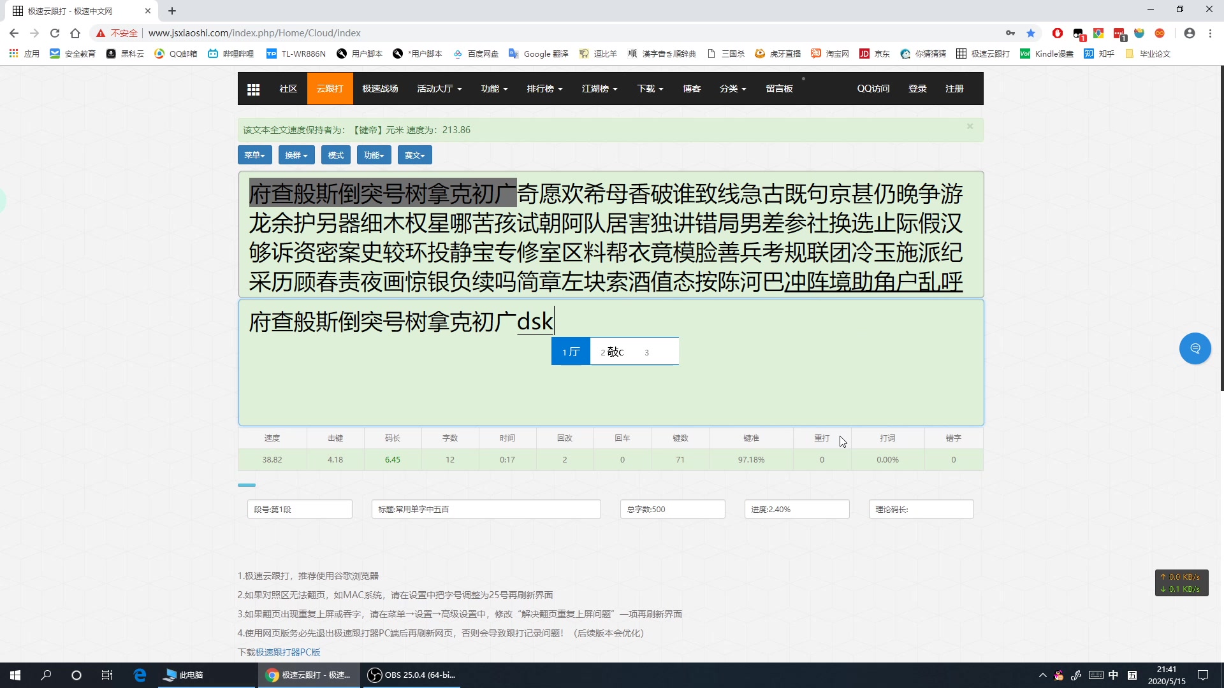Expand 排行榜 navbar dropdown
Screen dimensions: 1224x688
click(544, 89)
